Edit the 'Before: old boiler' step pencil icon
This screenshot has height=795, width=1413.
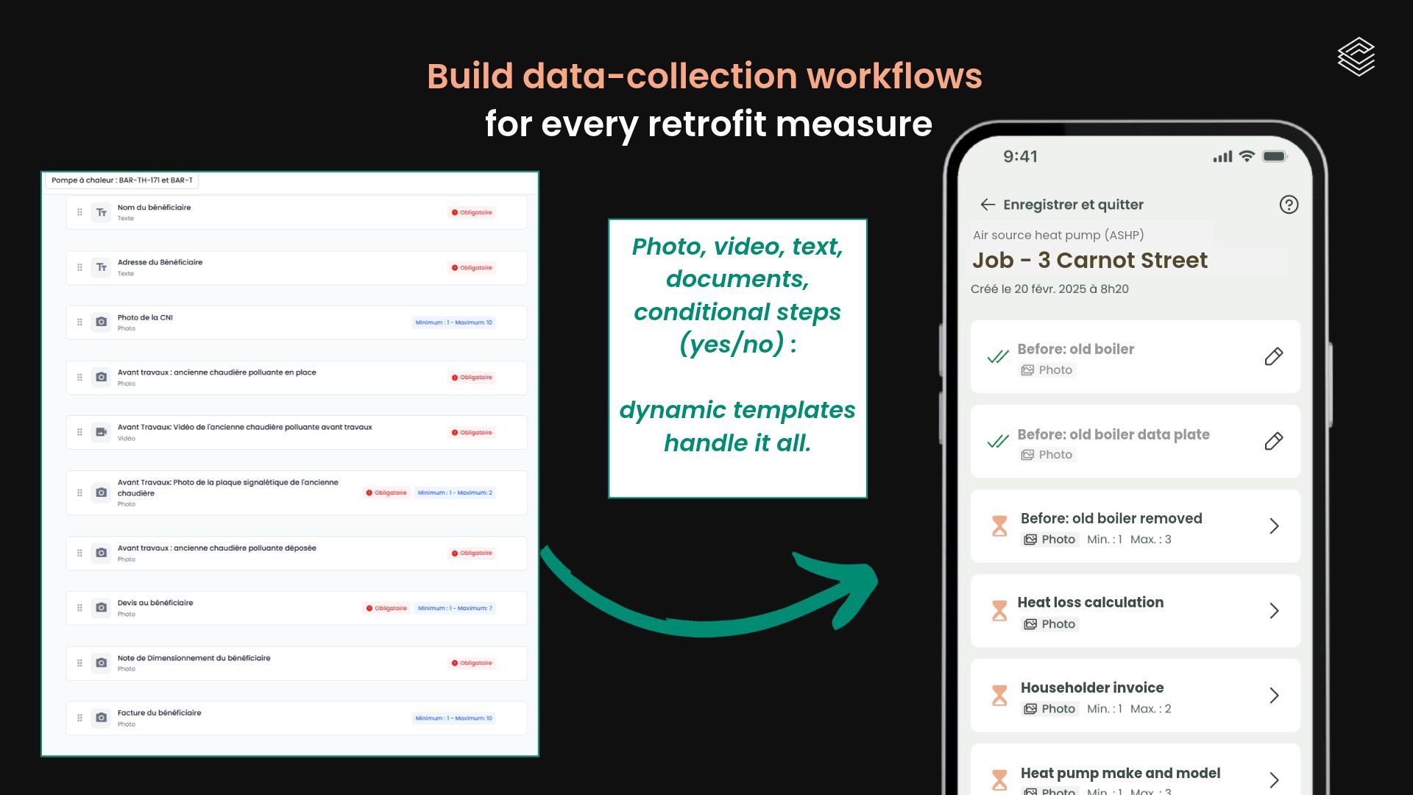[1274, 356]
